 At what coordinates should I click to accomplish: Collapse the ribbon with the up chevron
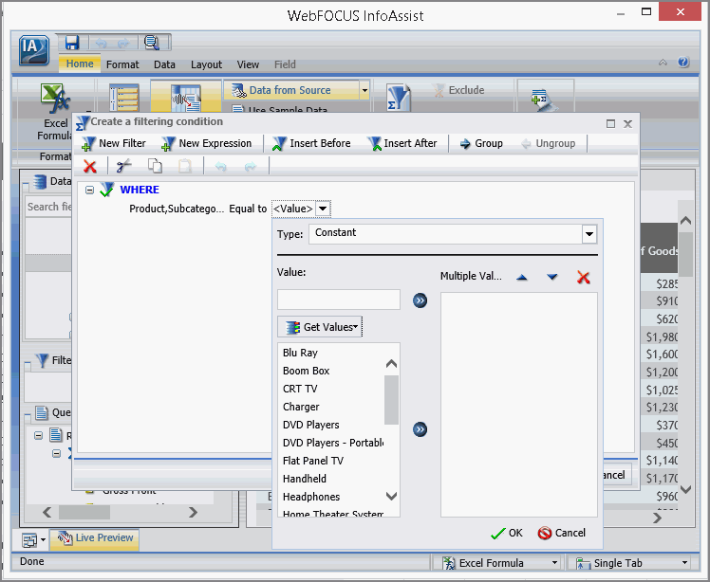[x=663, y=63]
